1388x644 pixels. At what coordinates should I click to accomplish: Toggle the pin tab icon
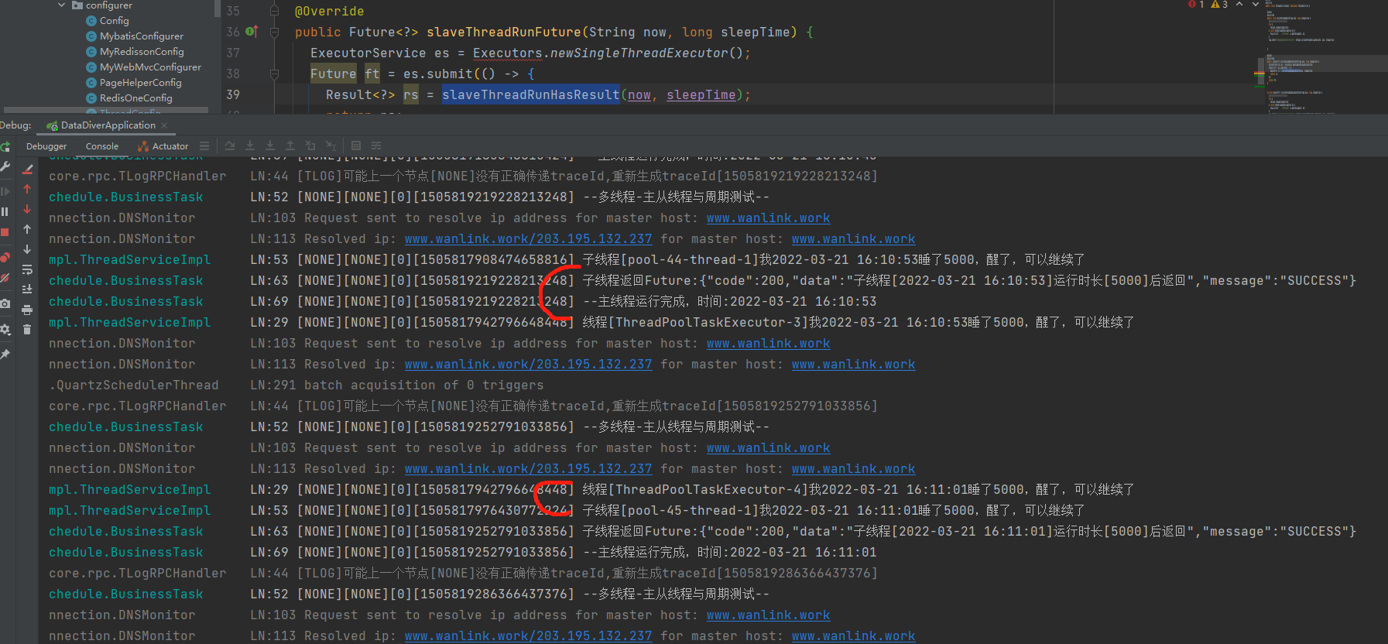click(x=5, y=354)
